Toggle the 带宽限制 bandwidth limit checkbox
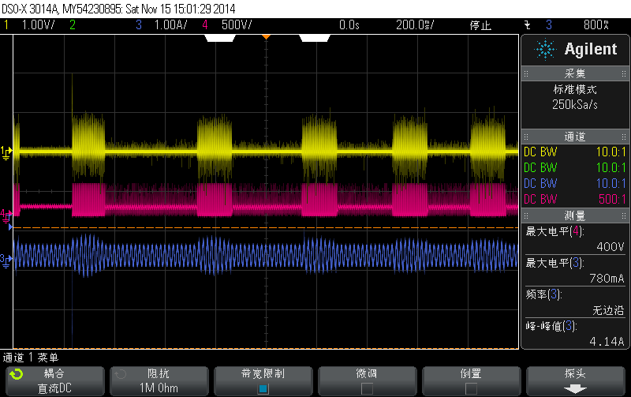The width and height of the screenshot is (631, 397). pyautogui.click(x=263, y=388)
